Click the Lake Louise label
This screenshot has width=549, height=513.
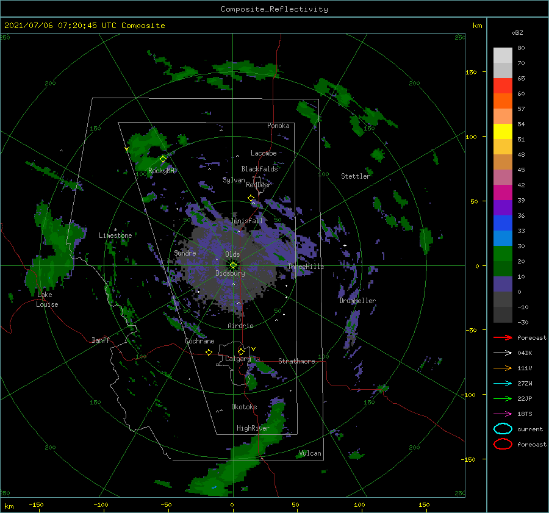[47, 300]
